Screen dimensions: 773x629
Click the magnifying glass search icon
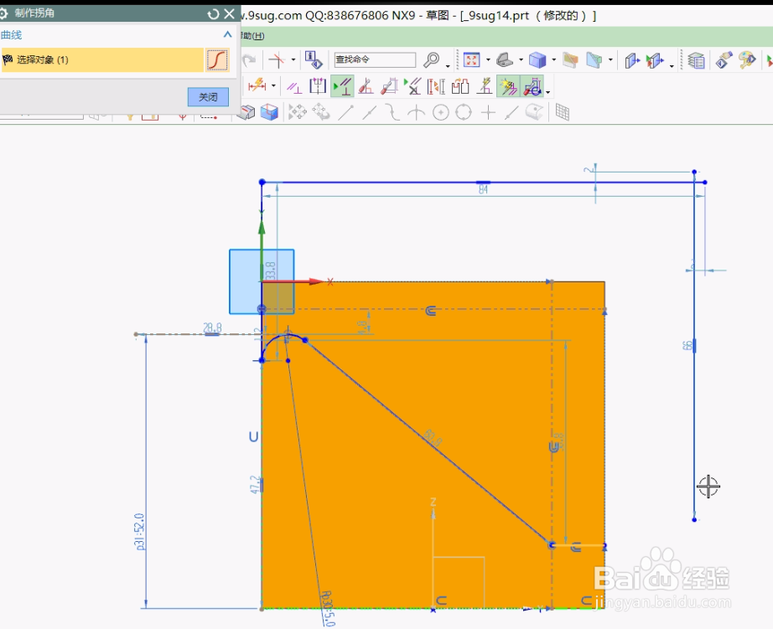pyautogui.click(x=432, y=59)
